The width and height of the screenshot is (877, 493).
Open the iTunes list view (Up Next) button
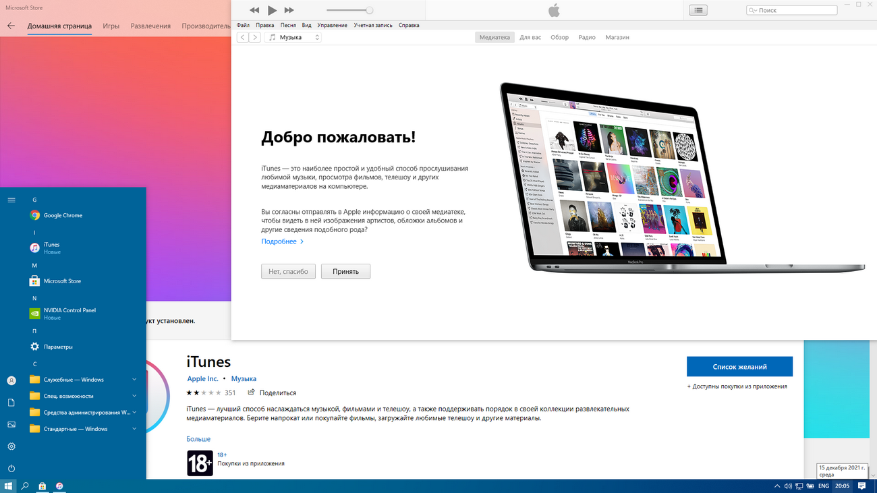tap(698, 10)
